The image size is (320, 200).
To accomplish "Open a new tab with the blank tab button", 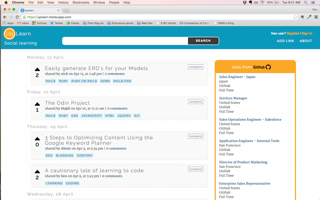I will tap(66, 10).
